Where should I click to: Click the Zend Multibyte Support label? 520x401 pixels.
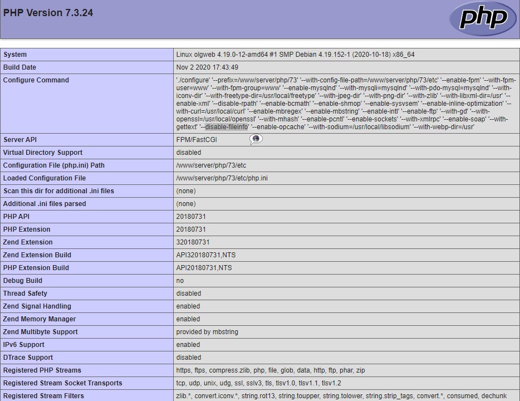(41, 332)
